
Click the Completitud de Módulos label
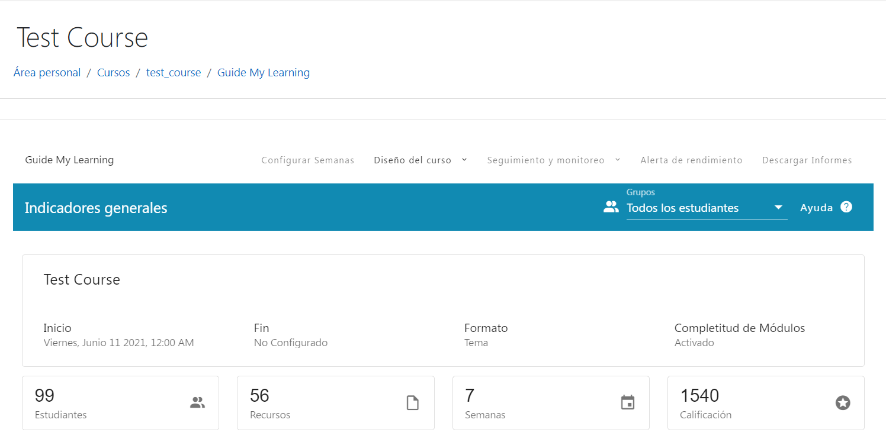tap(740, 328)
